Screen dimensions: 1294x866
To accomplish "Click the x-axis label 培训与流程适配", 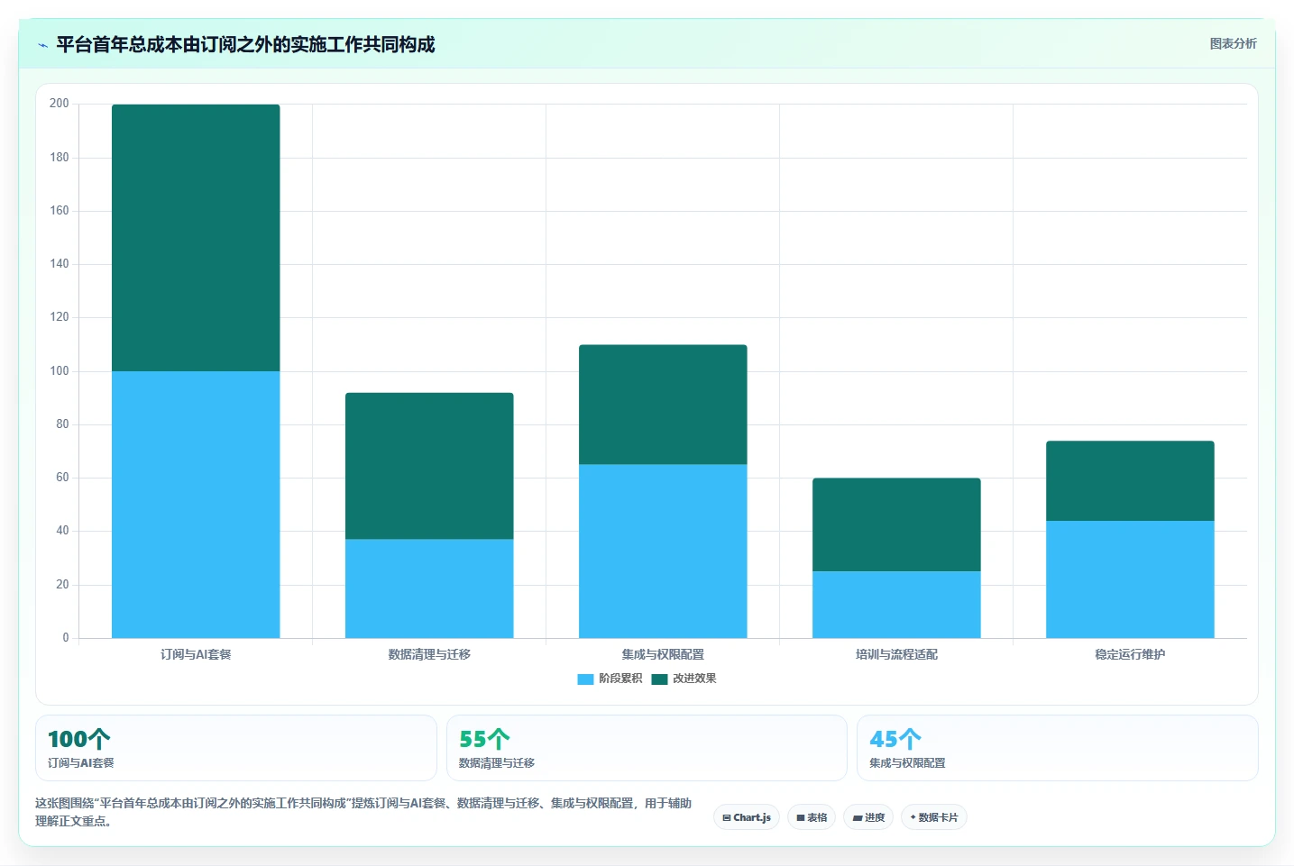I will coord(896,654).
